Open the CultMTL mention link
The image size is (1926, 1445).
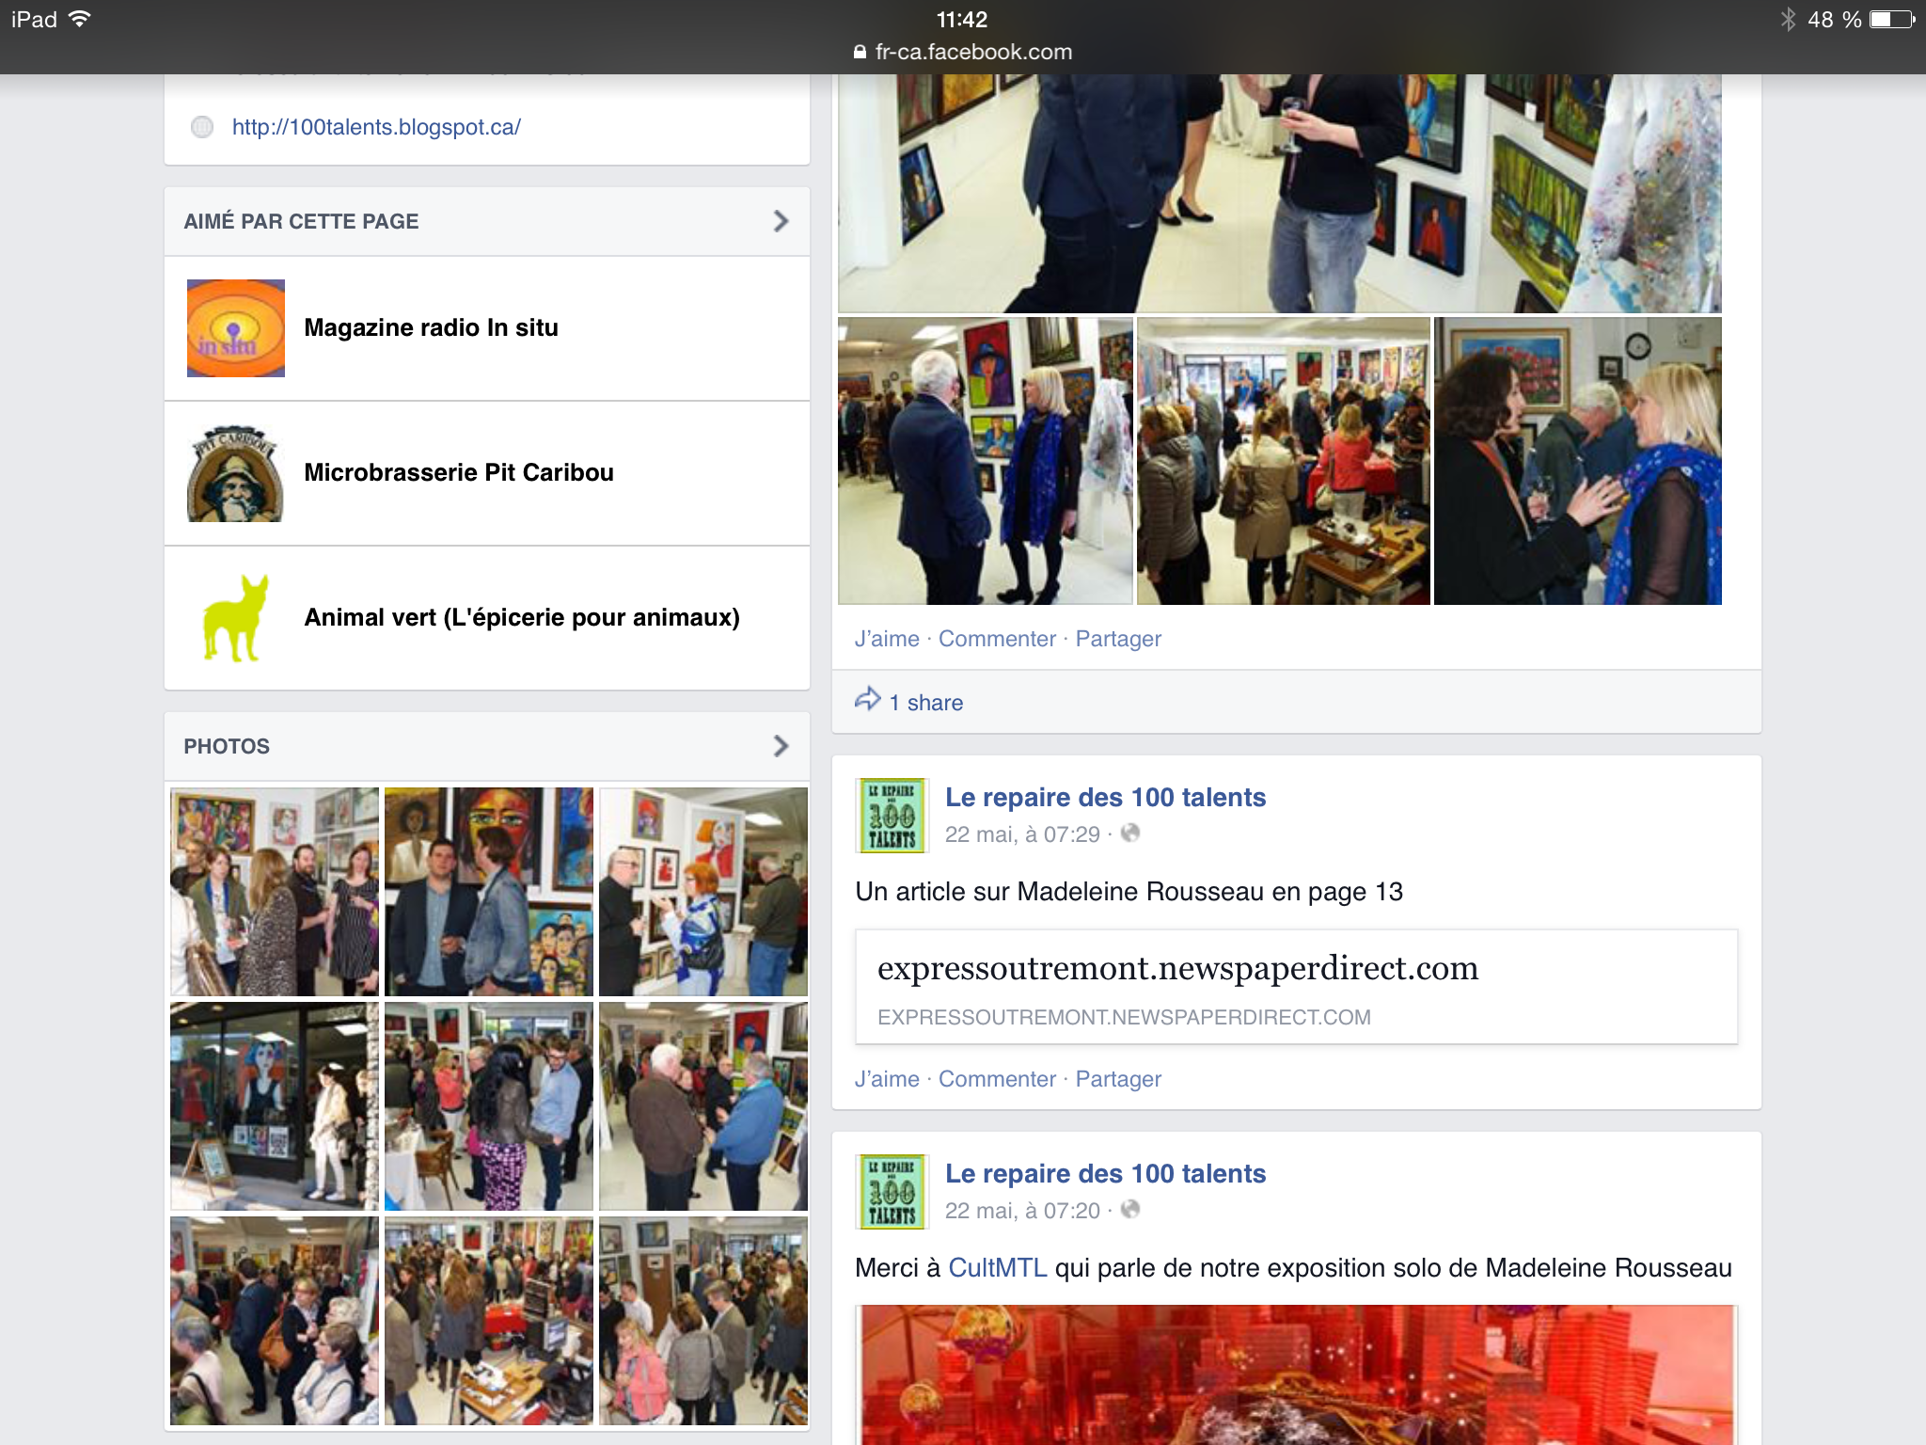point(997,1268)
